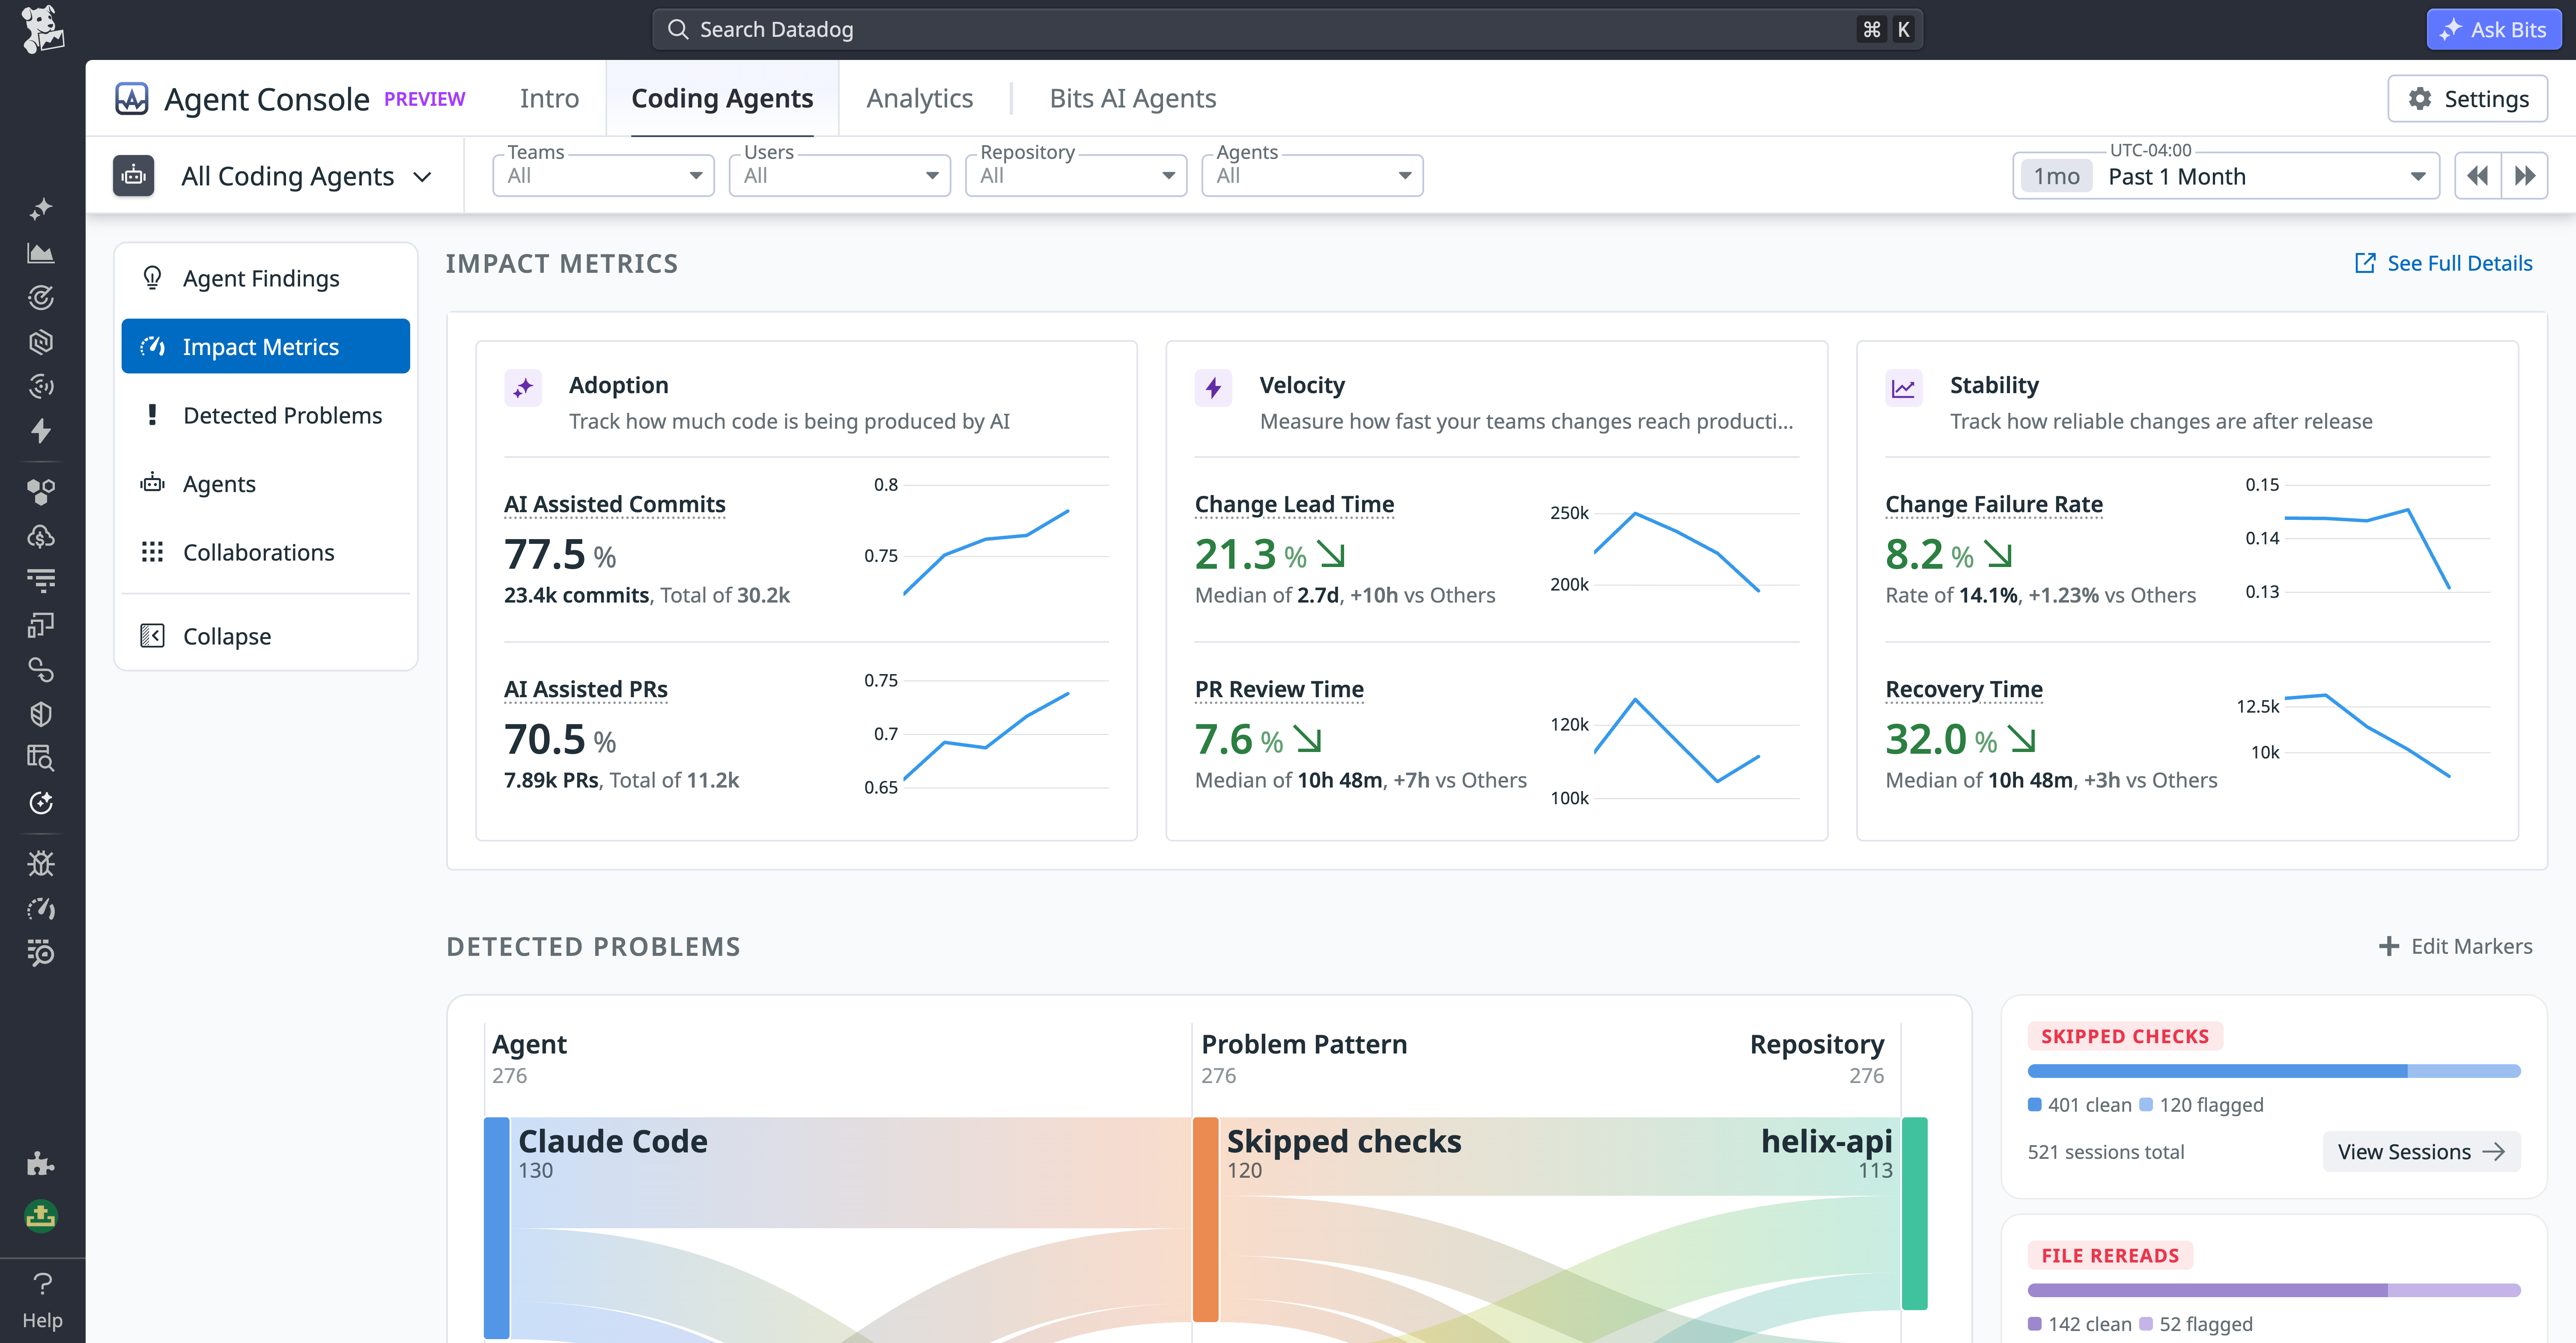Open the Users filter dropdown
2576x1343 pixels.
click(x=840, y=175)
